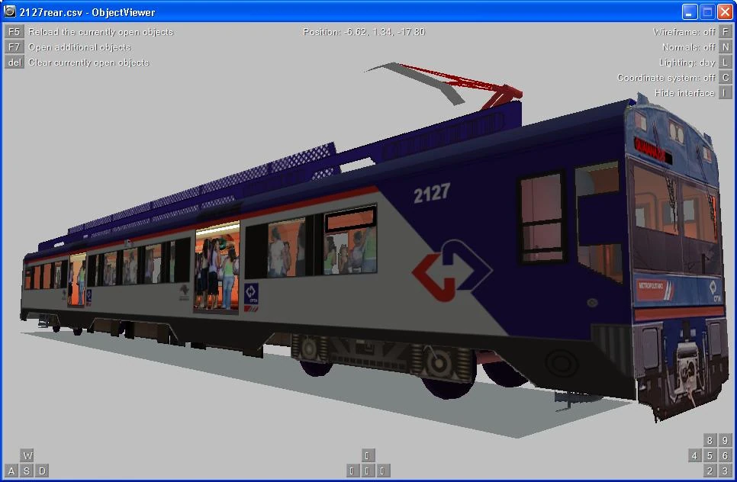Maximize the ObjectViewer window
This screenshot has width=737, height=482.
point(707,11)
